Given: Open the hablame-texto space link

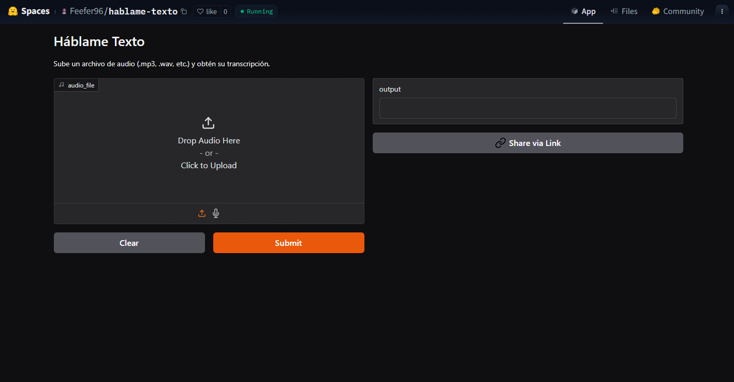Looking at the screenshot, I should [x=143, y=11].
